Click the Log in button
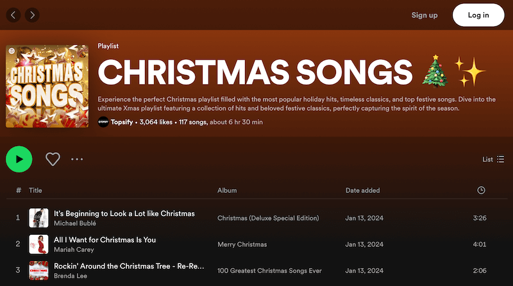The height and width of the screenshot is (286, 513). (x=478, y=15)
